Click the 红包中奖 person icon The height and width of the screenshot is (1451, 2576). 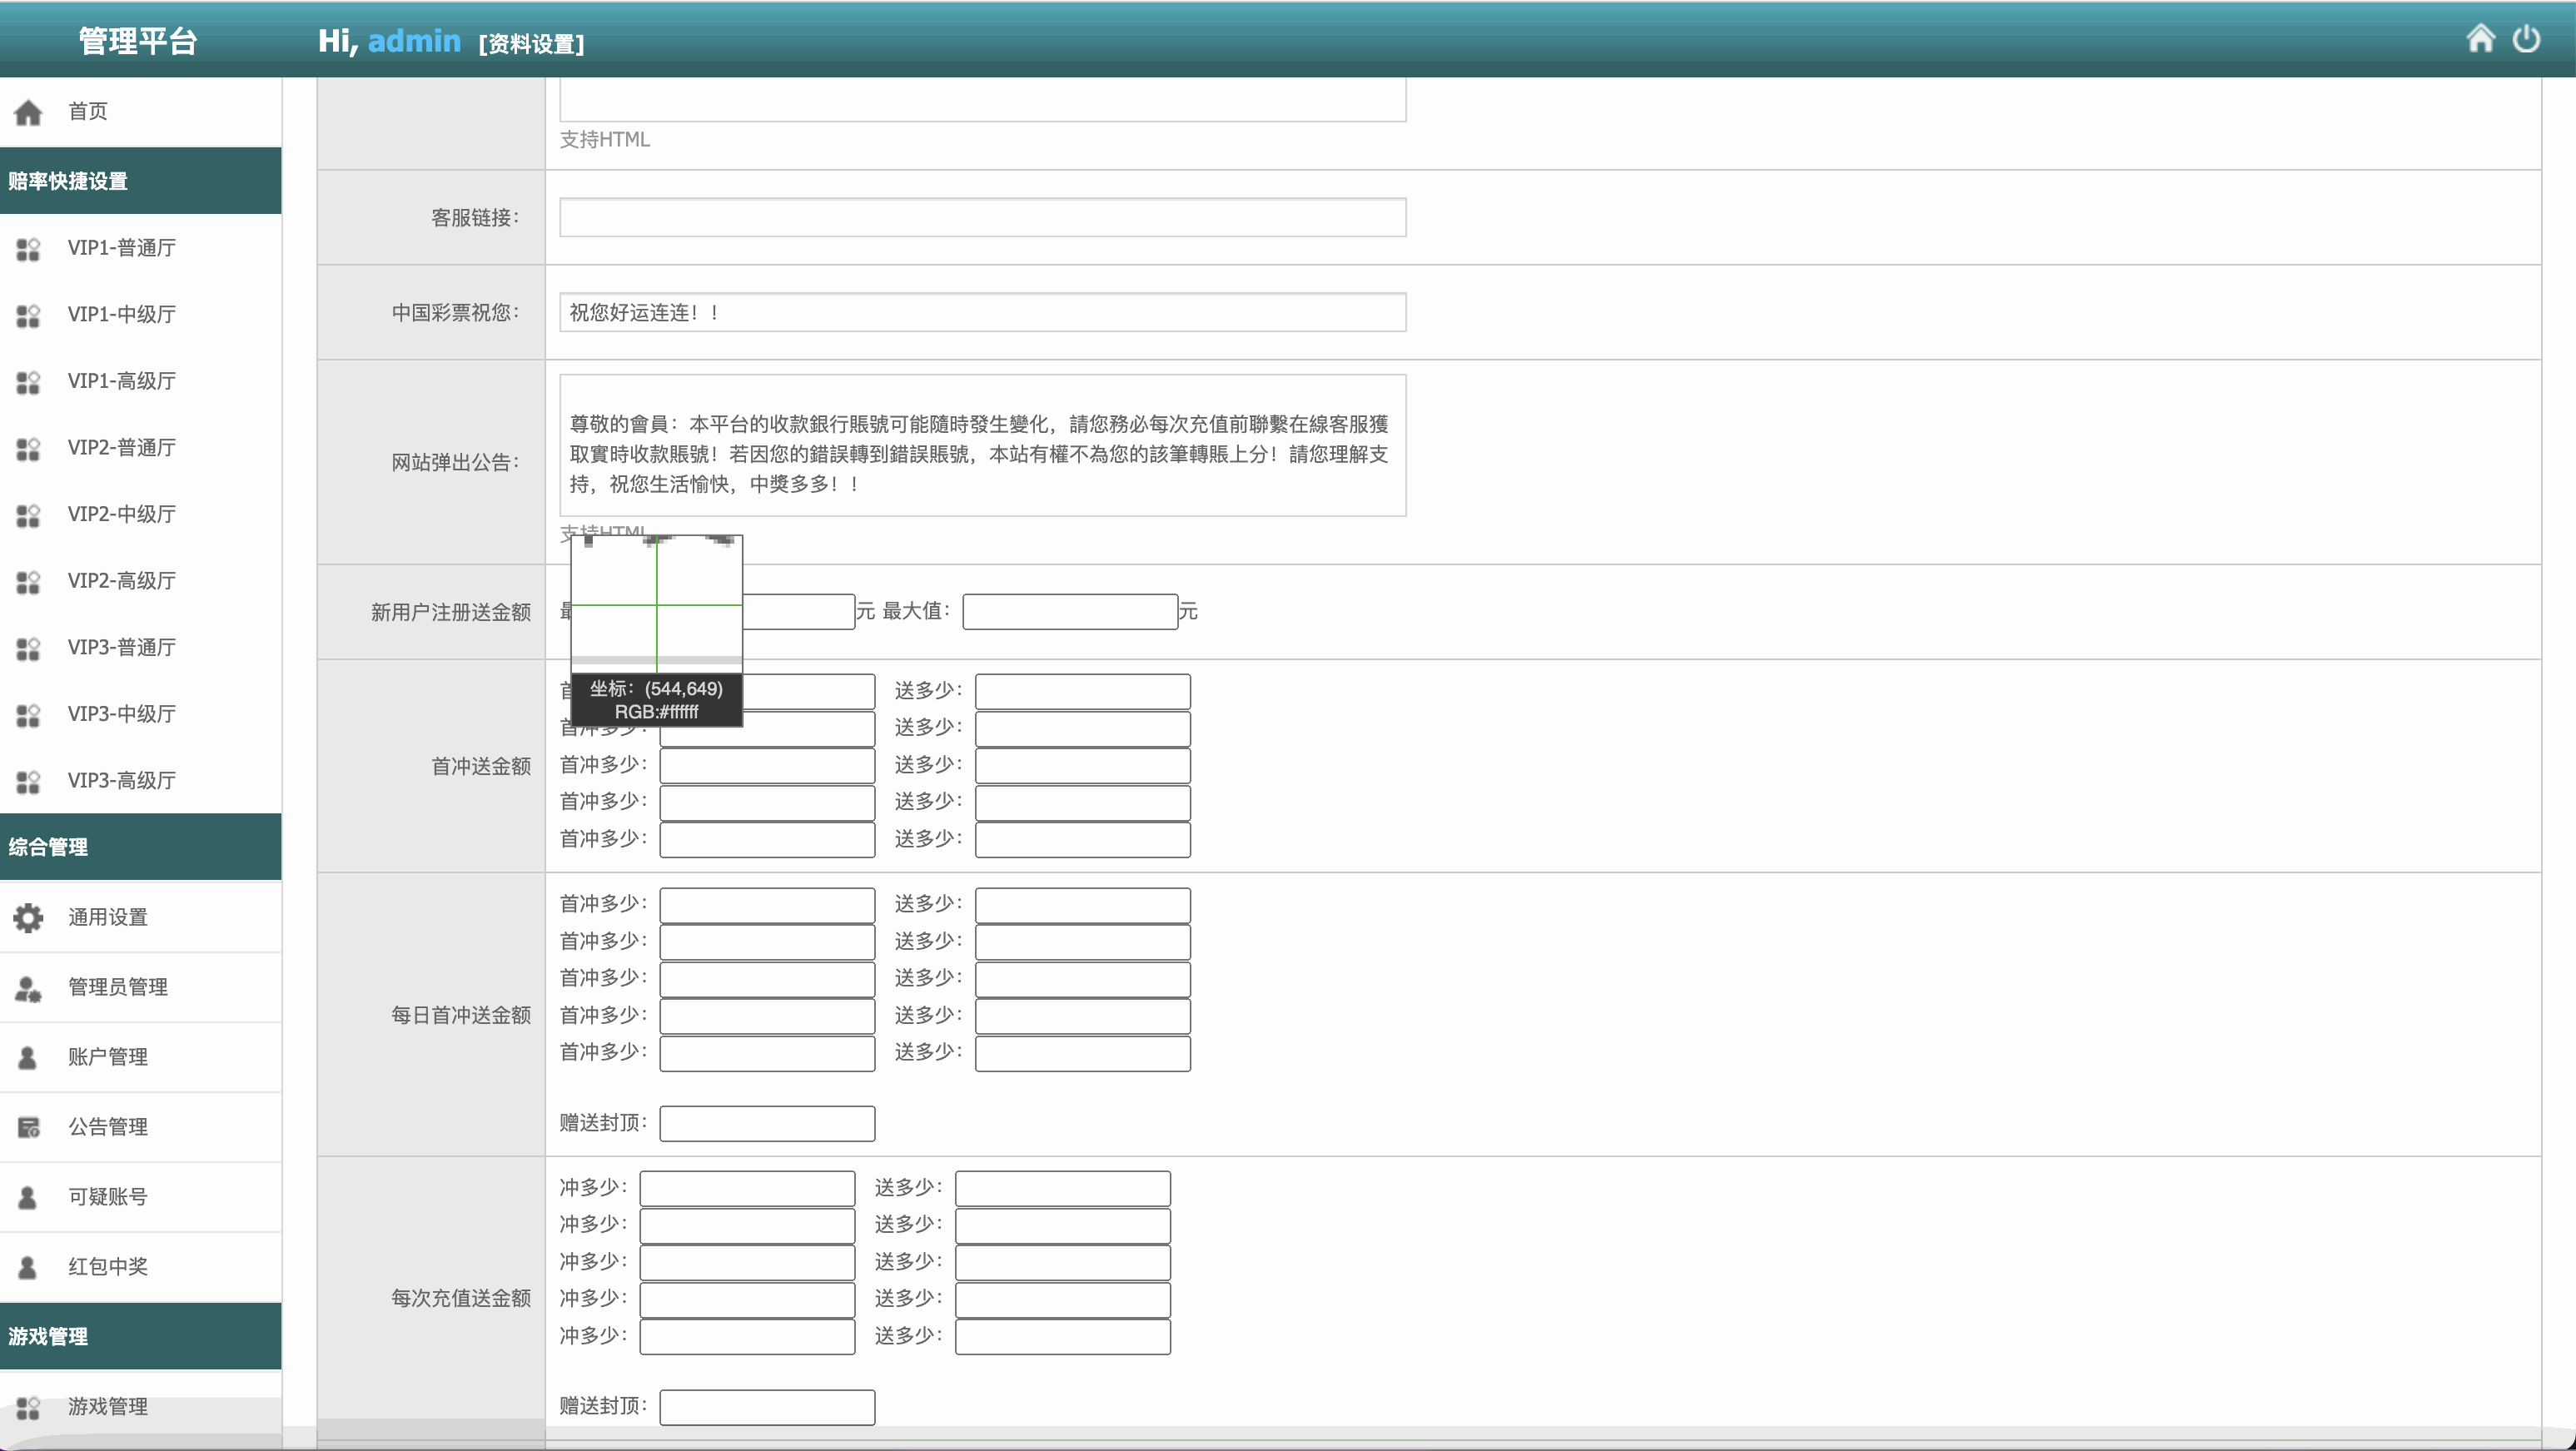(28, 1267)
